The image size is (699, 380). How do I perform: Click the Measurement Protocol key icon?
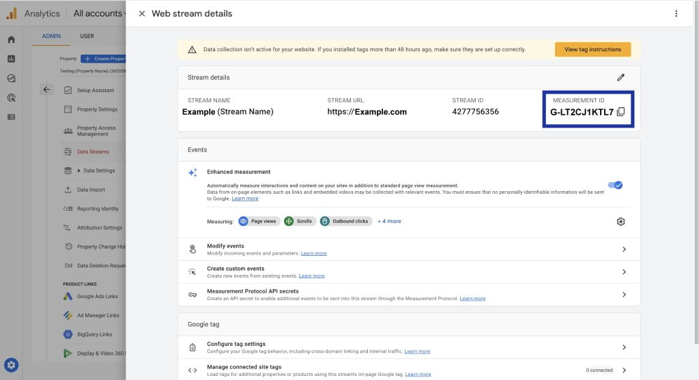(192, 295)
